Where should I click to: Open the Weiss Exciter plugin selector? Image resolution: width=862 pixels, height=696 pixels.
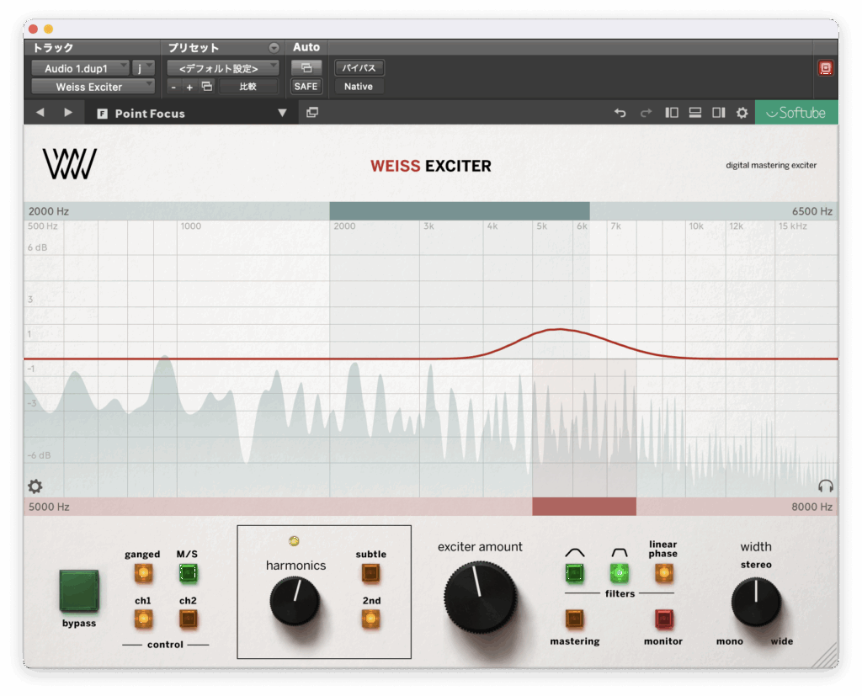93,87
